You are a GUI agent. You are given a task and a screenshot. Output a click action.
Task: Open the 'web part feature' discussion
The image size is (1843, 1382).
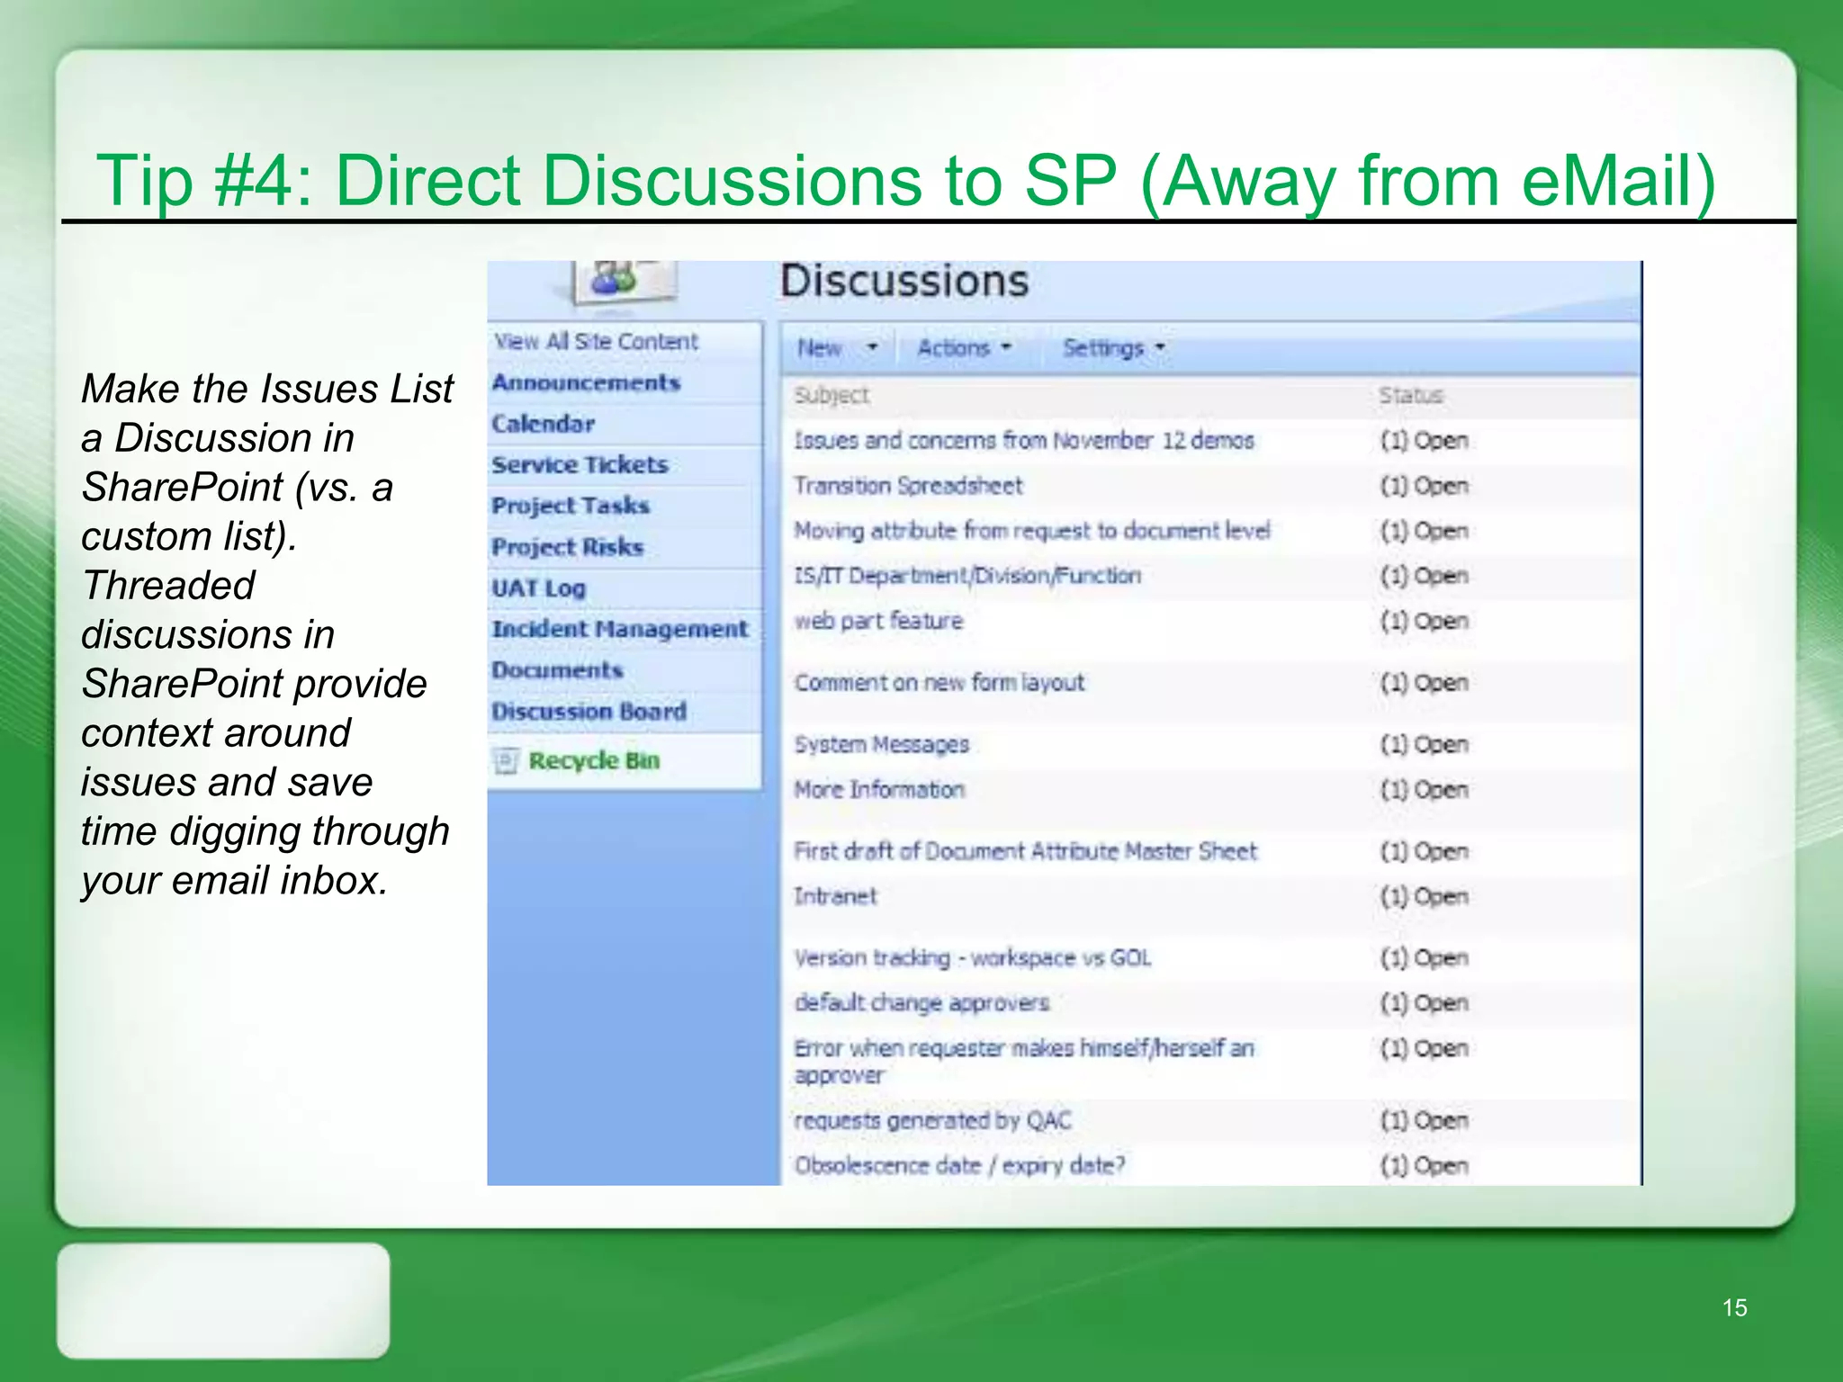point(878,621)
